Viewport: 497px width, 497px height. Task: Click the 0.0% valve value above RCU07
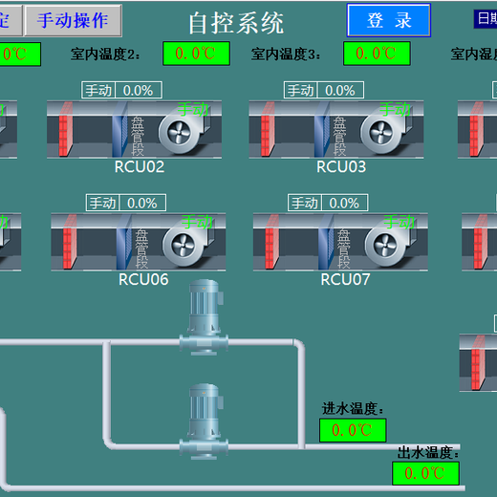pyautogui.click(x=344, y=203)
